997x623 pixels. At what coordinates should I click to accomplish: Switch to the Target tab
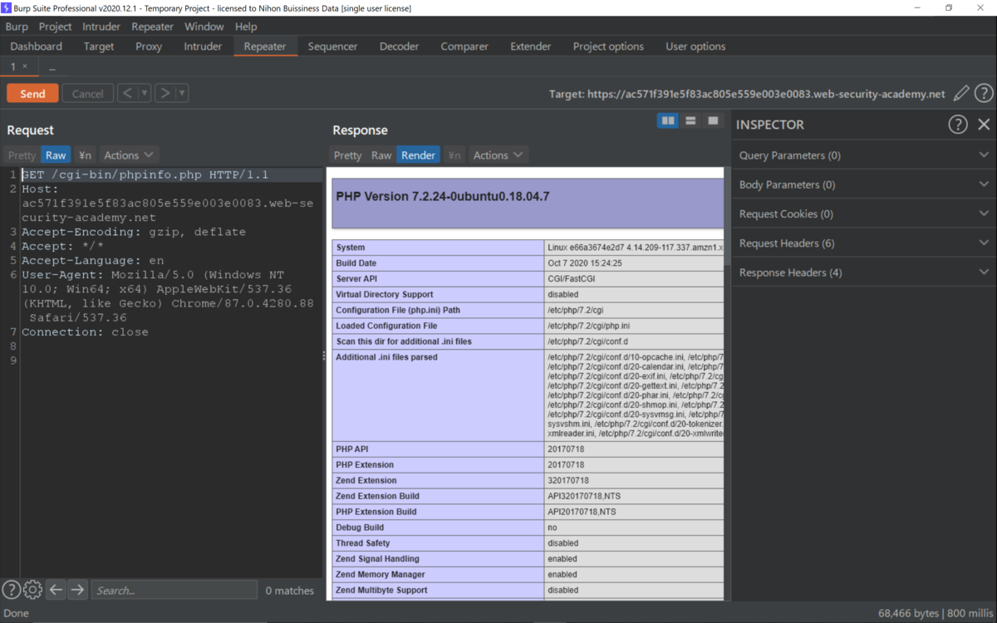(x=99, y=47)
